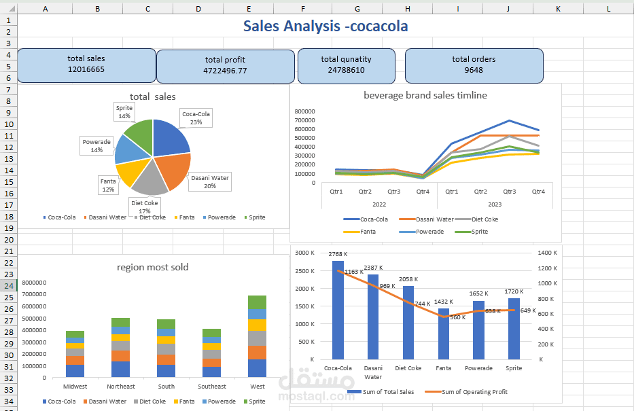Click the Select All corner triangle
Image resolution: width=634 pixels, height=411 pixels.
coord(12,9)
